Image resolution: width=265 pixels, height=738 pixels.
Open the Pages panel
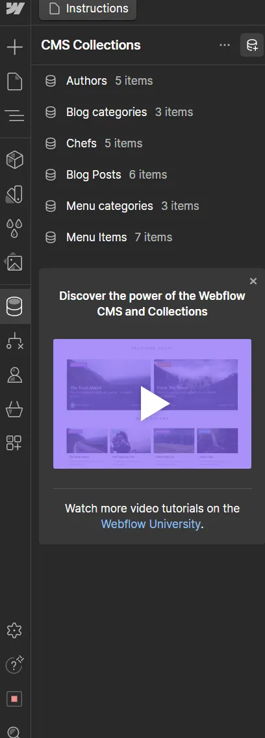(15, 81)
